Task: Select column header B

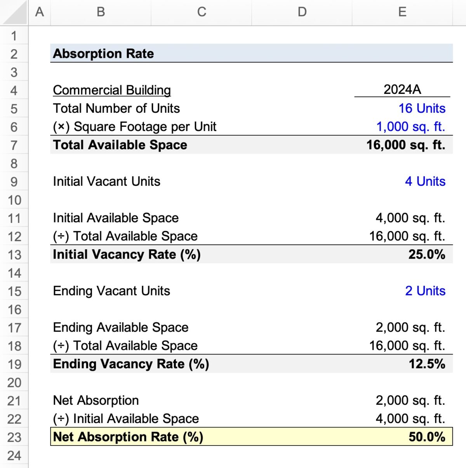Action: pos(100,12)
